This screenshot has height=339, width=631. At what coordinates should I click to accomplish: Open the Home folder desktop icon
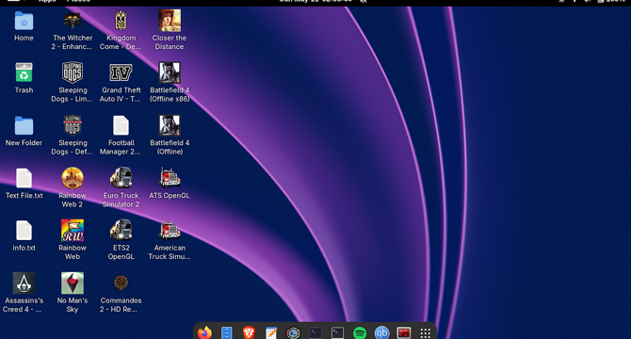point(24,21)
